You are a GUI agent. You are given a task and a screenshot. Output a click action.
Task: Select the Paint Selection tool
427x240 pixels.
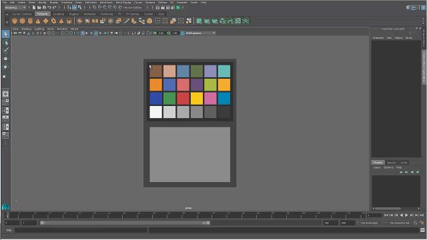click(5, 50)
